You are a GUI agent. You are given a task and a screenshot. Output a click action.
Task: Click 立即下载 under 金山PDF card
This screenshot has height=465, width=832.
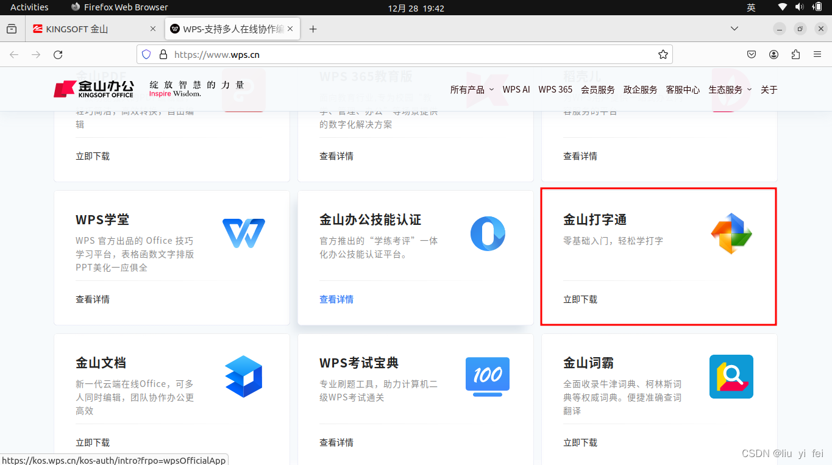tap(93, 156)
